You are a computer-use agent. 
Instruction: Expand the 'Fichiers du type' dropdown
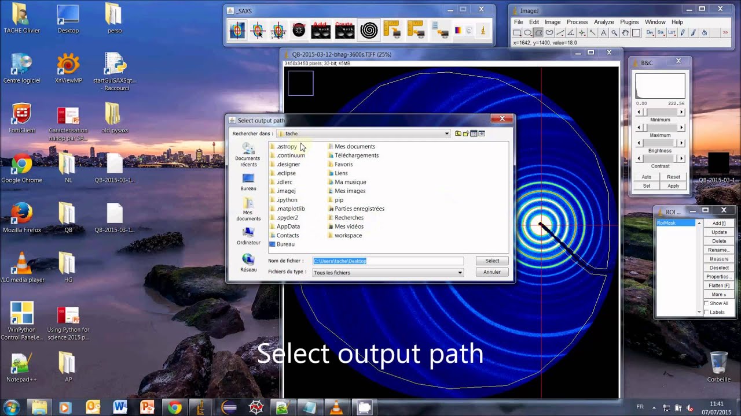tap(460, 273)
